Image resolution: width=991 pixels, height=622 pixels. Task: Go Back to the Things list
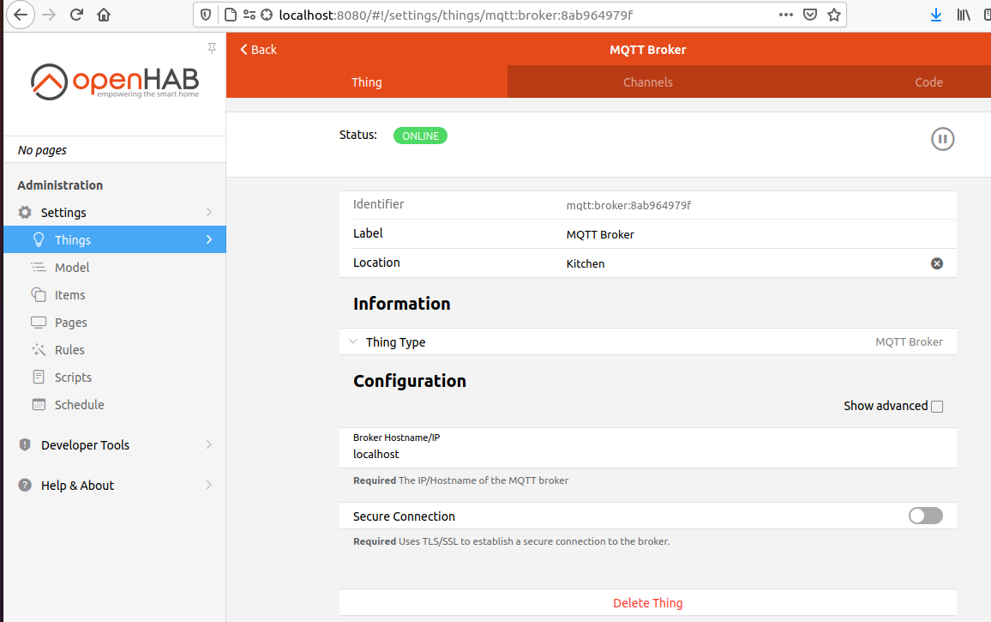point(258,50)
